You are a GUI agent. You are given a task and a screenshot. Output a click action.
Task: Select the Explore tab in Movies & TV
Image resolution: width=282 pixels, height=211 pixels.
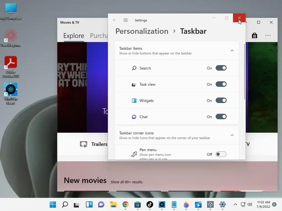point(74,36)
